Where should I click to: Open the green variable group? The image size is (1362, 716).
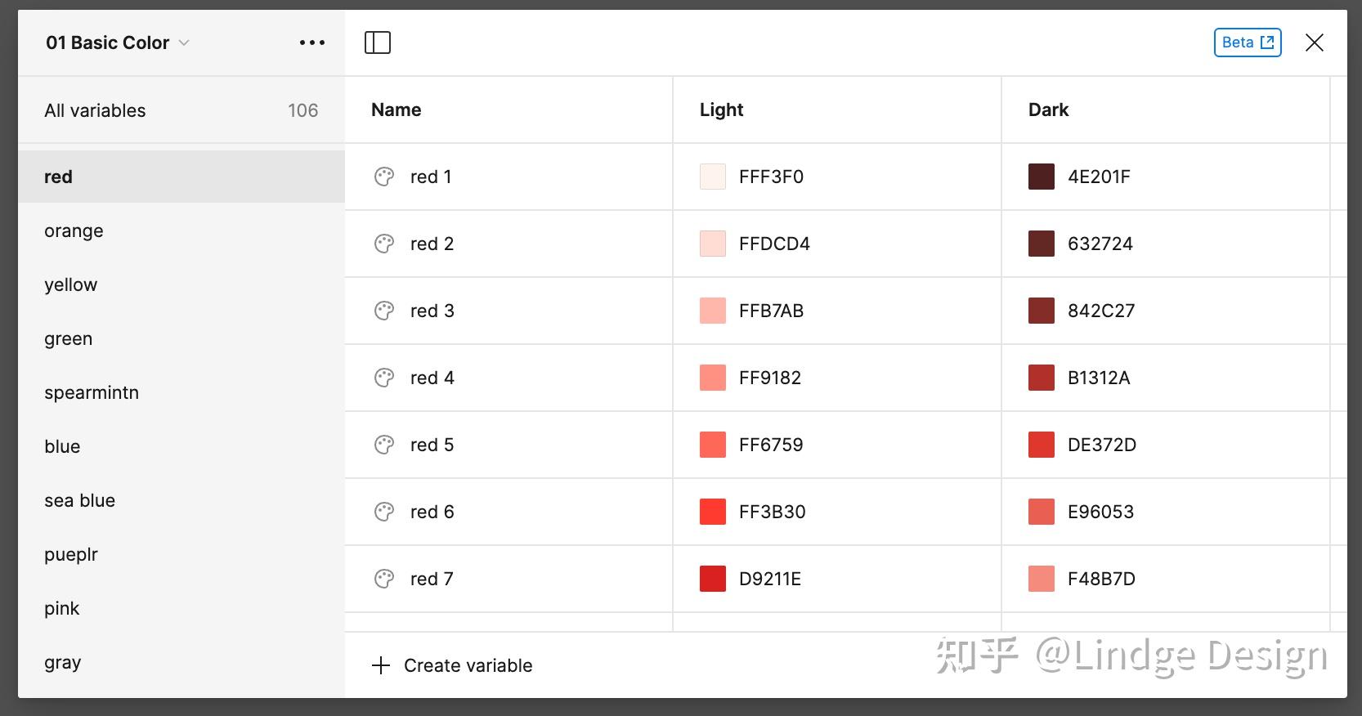click(x=68, y=339)
